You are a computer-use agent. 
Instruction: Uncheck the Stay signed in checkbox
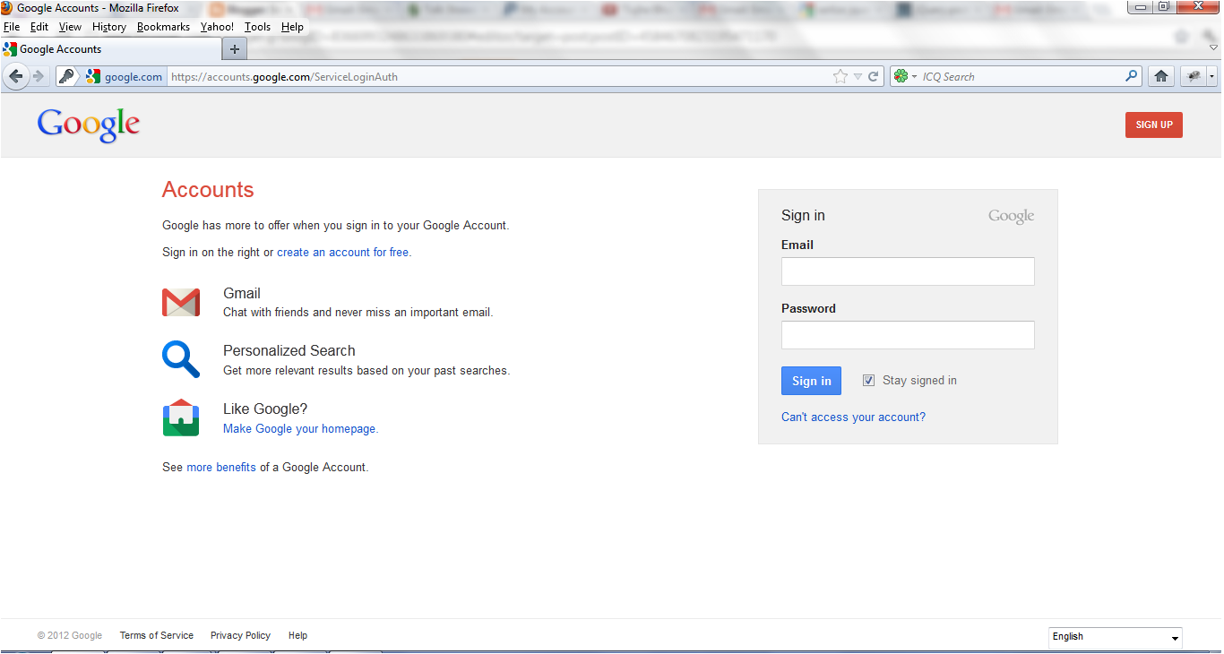pos(868,380)
